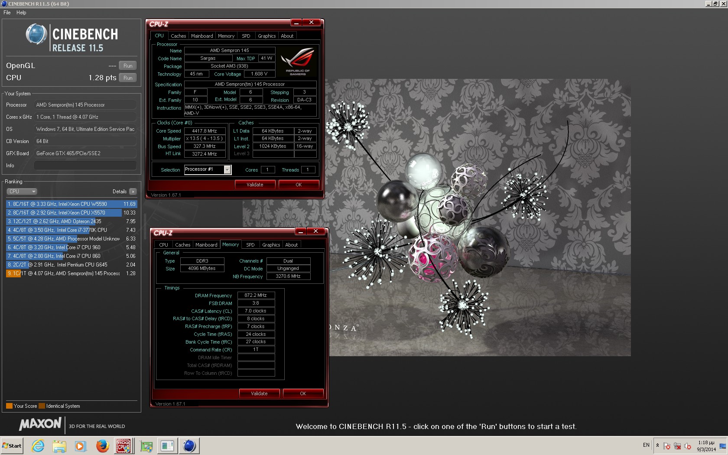
Task: Open the Help menu
Action: click(21, 13)
